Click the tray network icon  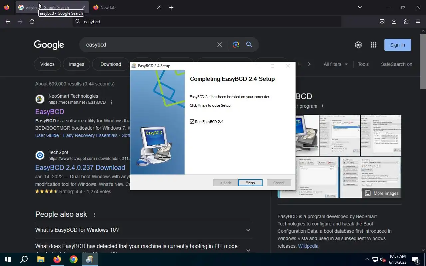tap(375, 259)
